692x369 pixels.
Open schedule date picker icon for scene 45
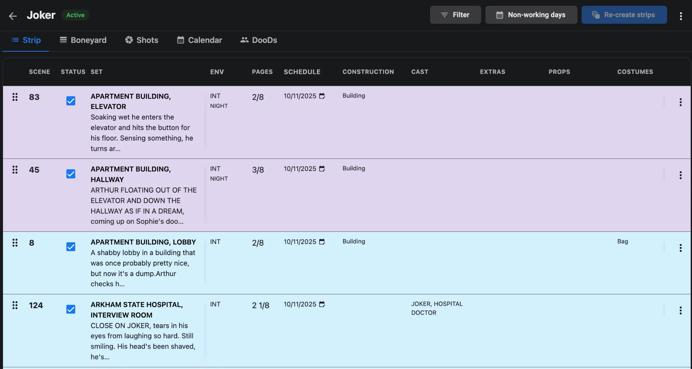(322, 169)
